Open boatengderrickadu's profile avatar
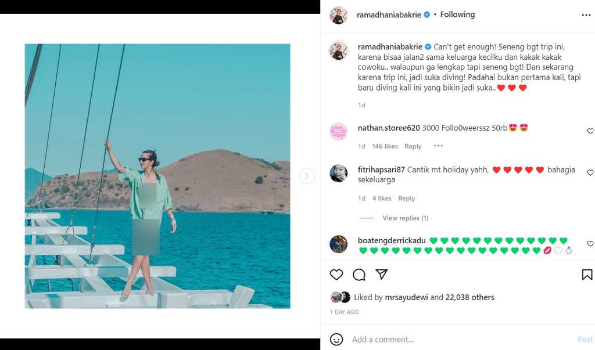 pyautogui.click(x=338, y=244)
